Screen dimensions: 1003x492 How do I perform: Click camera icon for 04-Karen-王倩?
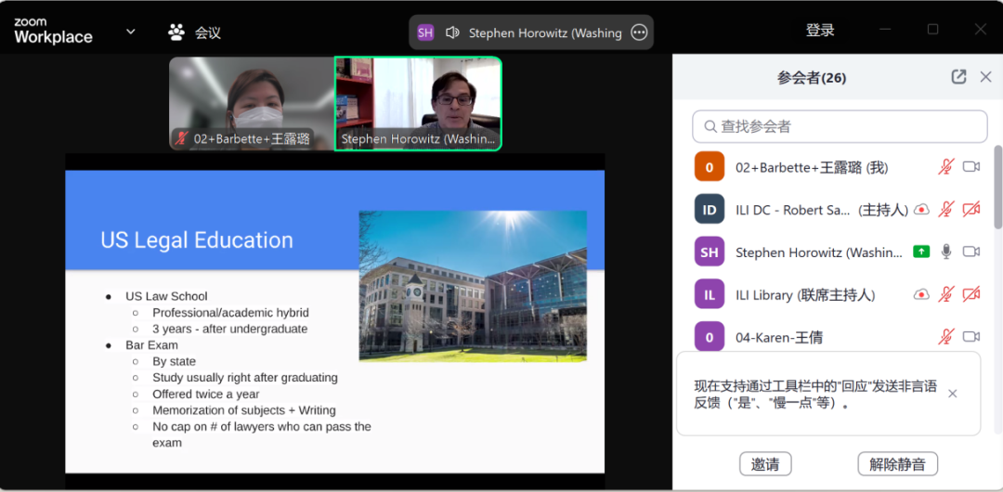pos(971,337)
